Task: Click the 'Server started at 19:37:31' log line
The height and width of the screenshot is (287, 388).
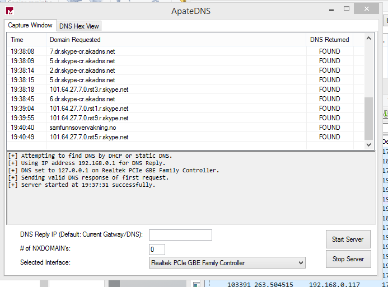Action: pos(82,185)
